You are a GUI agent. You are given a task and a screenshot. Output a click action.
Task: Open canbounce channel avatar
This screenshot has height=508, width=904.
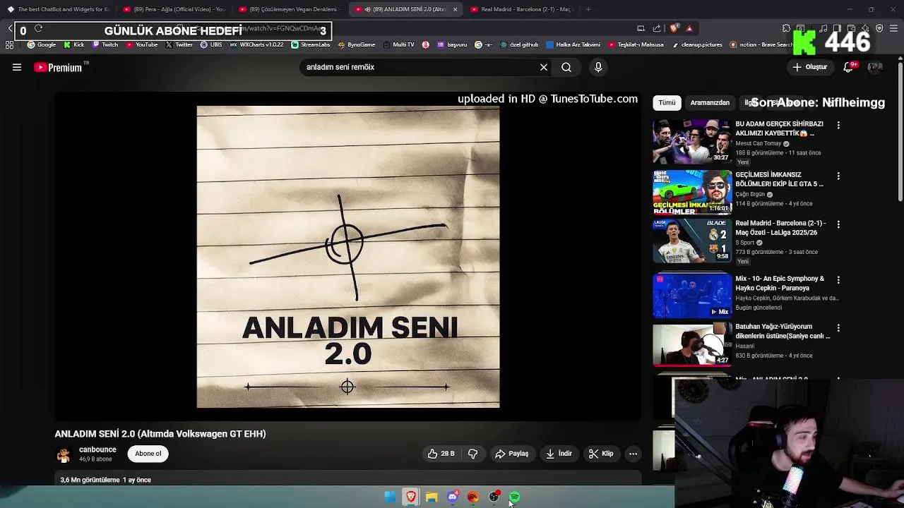pos(64,454)
